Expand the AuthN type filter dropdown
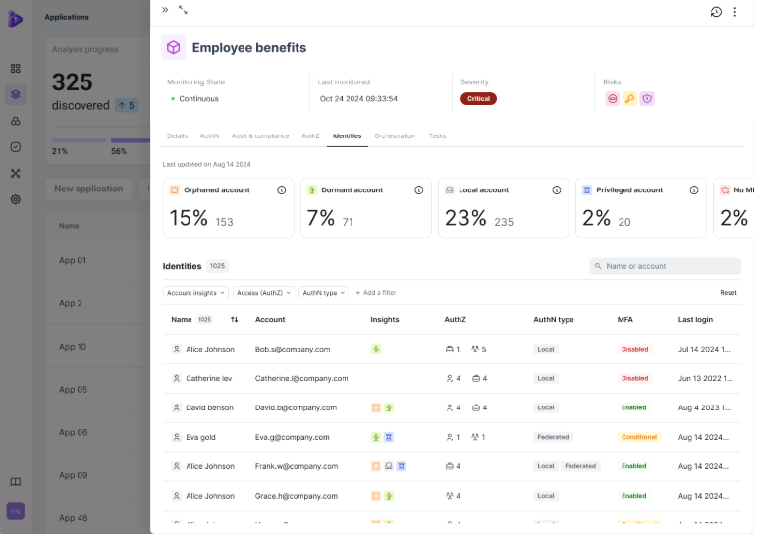The image size is (758, 541). (323, 293)
